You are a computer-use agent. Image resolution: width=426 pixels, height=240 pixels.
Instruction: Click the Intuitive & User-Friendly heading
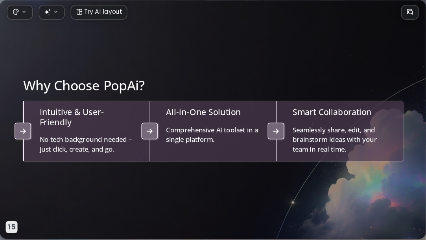pos(72,117)
